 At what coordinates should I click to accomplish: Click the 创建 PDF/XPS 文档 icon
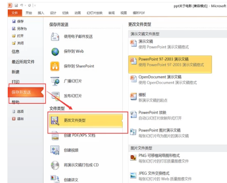coord(55,136)
